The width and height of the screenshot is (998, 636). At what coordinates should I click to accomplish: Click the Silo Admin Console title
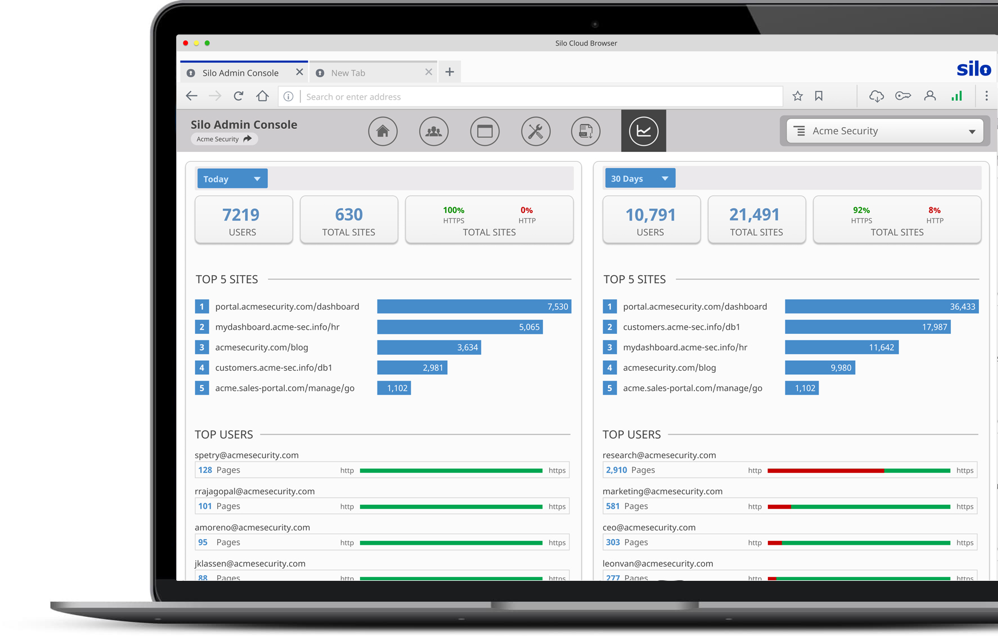tap(244, 124)
